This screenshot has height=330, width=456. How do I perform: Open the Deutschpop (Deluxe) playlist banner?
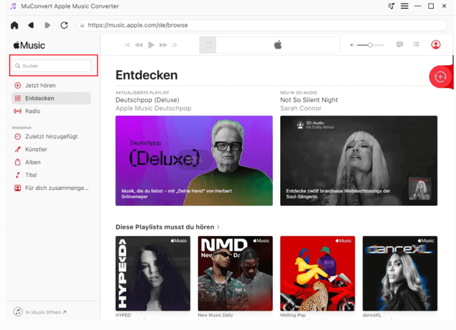[194, 160]
